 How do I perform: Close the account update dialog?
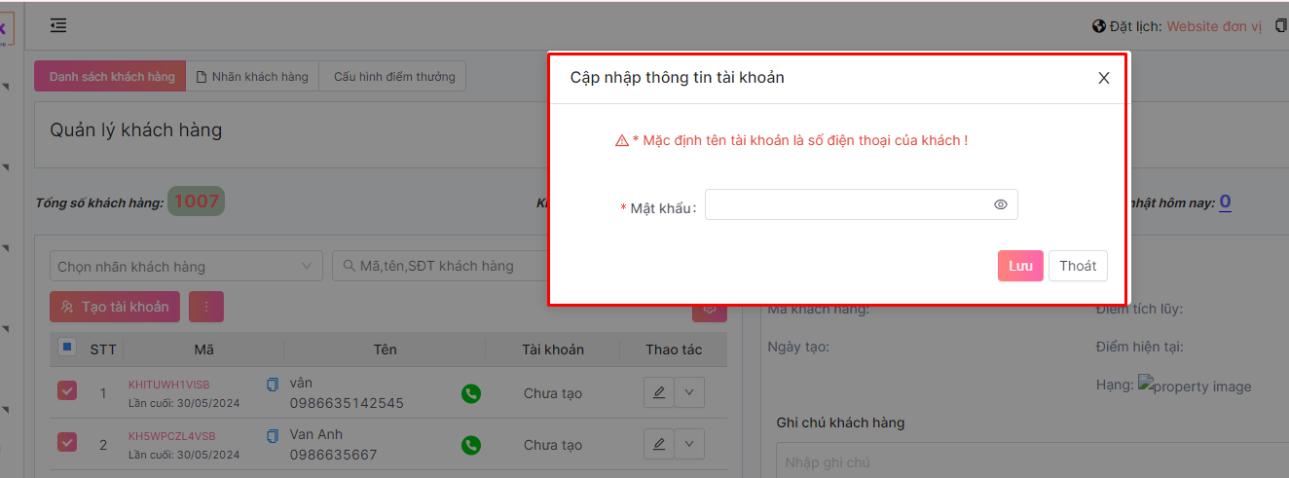click(x=1103, y=78)
